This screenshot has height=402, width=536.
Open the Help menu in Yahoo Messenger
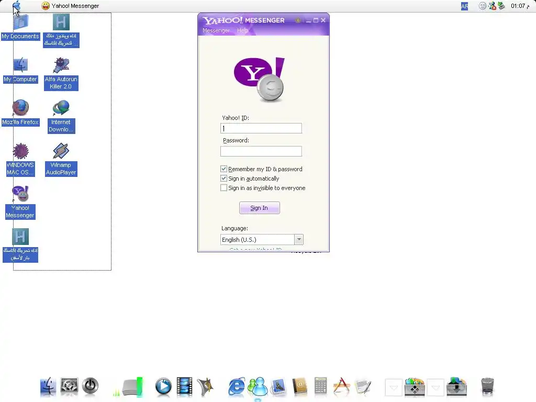pos(243,30)
